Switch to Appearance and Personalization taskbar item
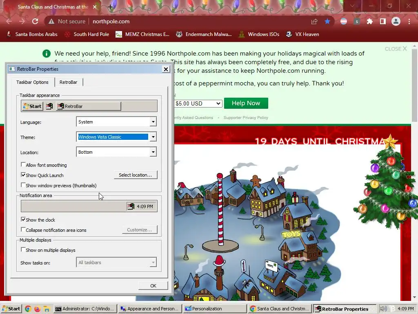 point(150,309)
